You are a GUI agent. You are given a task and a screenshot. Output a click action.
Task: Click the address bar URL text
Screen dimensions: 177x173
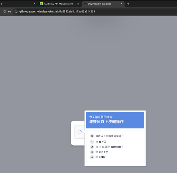click(x=57, y=11)
